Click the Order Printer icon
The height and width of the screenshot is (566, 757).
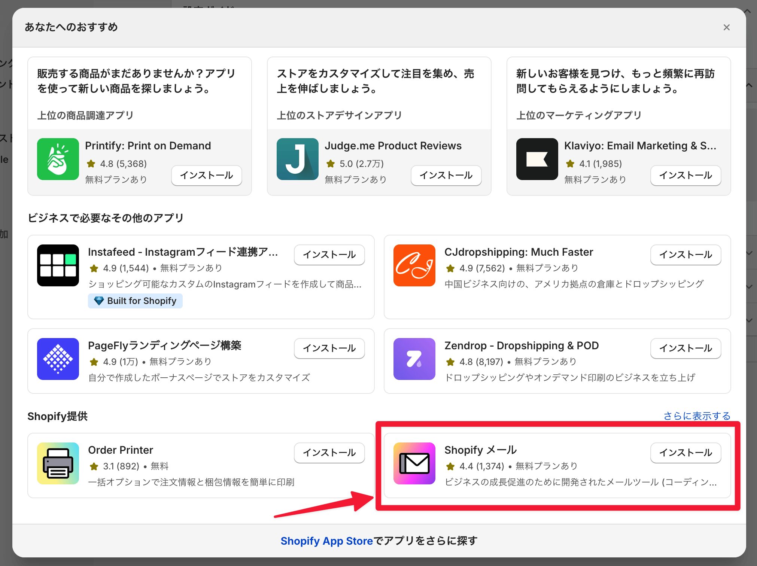58,463
